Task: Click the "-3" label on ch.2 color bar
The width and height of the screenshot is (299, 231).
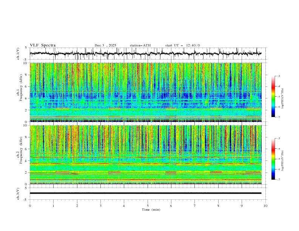Action: click(279, 139)
